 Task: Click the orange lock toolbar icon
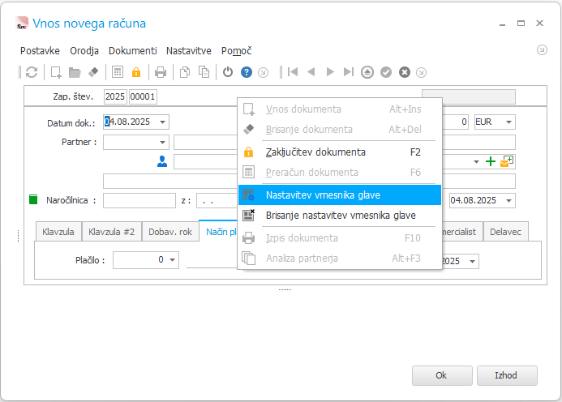click(136, 72)
